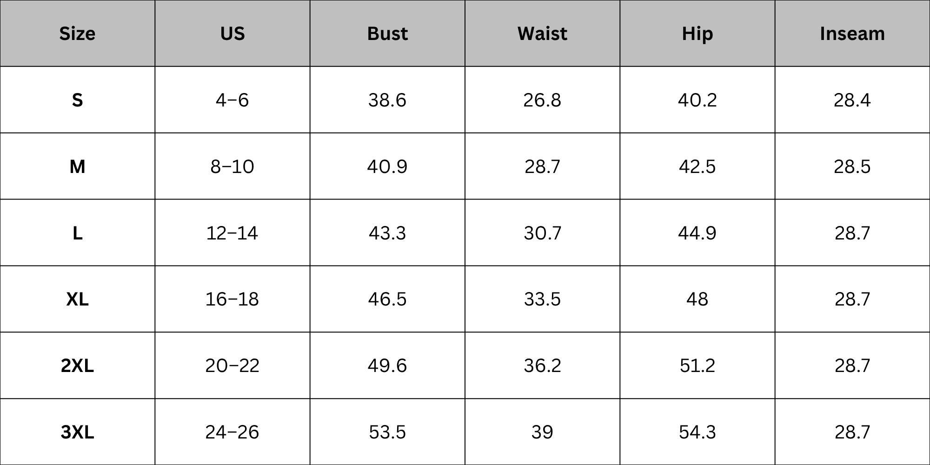Select the waist value 30.7
930x465 pixels.
click(542, 233)
